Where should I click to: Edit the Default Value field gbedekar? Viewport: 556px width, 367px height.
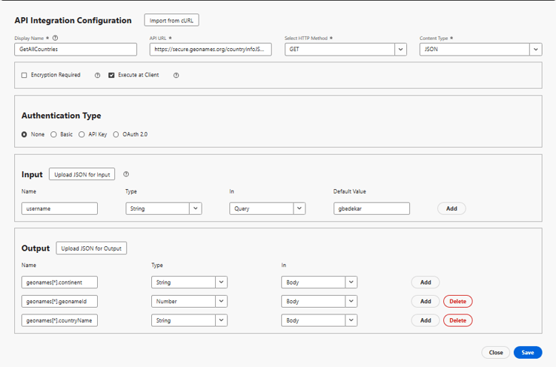[371, 208]
